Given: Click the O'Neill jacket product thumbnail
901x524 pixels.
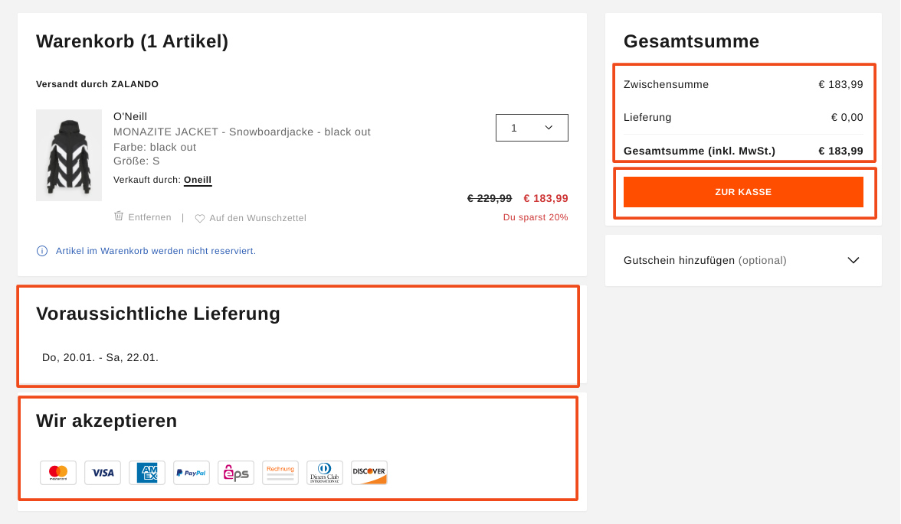Looking at the screenshot, I should pos(68,155).
